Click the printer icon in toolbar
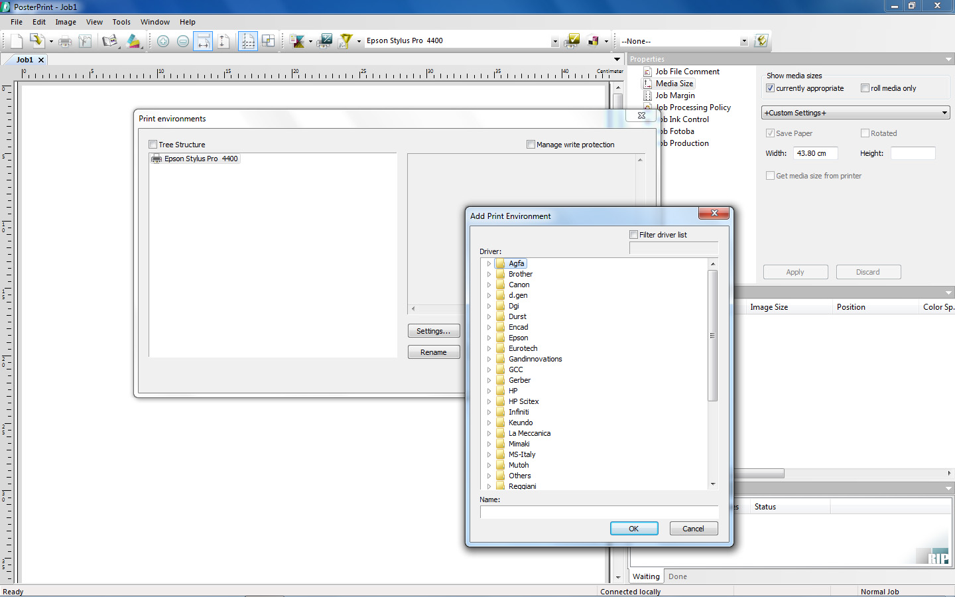The image size is (955, 597). (x=65, y=41)
